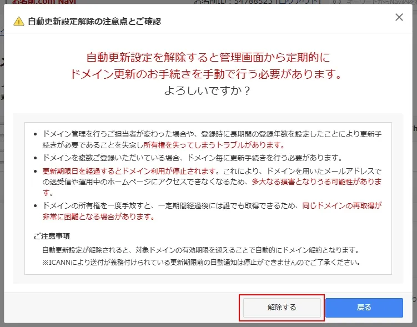417x327 pixels.
Task: Click the red text 同じドメインの再取得が
Action: coord(342,205)
